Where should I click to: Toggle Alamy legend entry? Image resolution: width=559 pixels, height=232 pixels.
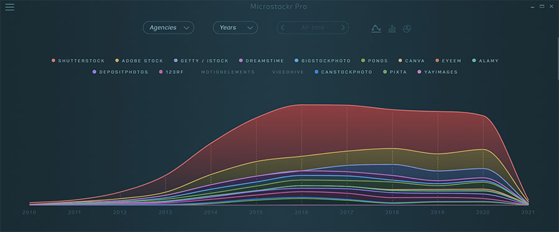coord(485,61)
